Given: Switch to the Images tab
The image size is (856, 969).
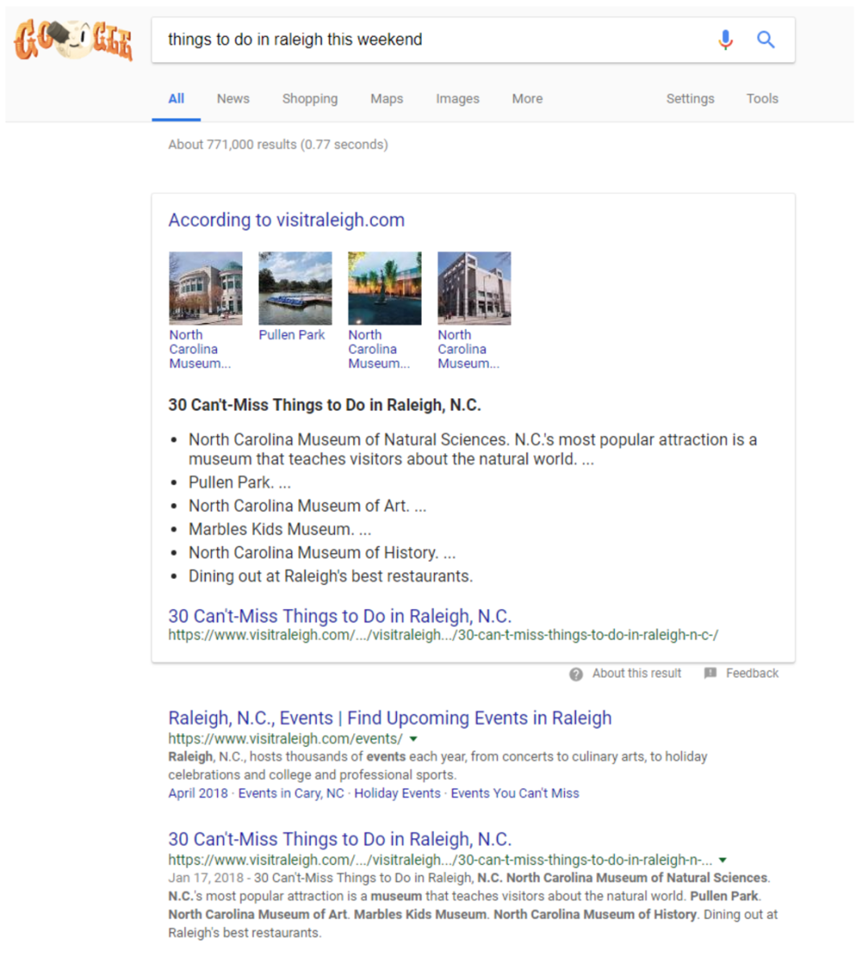Looking at the screenshot, I should point(457,99).
